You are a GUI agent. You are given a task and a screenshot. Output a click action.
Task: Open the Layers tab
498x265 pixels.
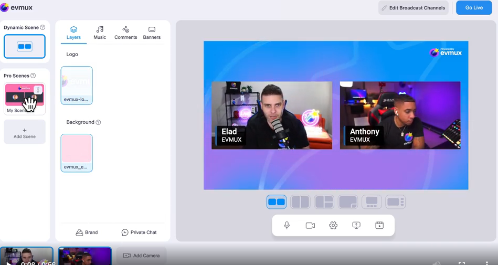point(73,33)
